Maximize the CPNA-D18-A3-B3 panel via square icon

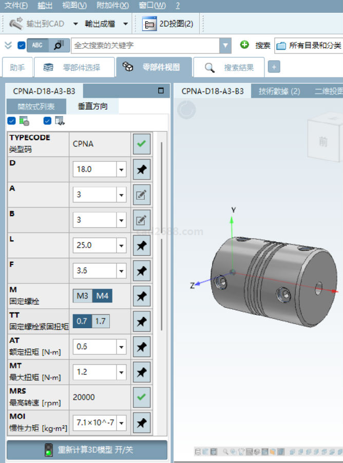(x=161, y=91)
